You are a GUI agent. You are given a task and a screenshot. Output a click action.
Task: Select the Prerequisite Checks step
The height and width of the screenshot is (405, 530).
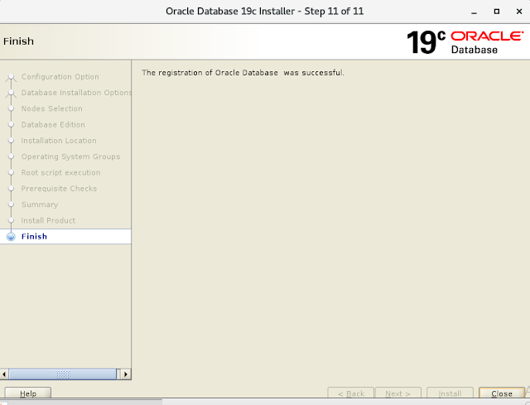59,188
